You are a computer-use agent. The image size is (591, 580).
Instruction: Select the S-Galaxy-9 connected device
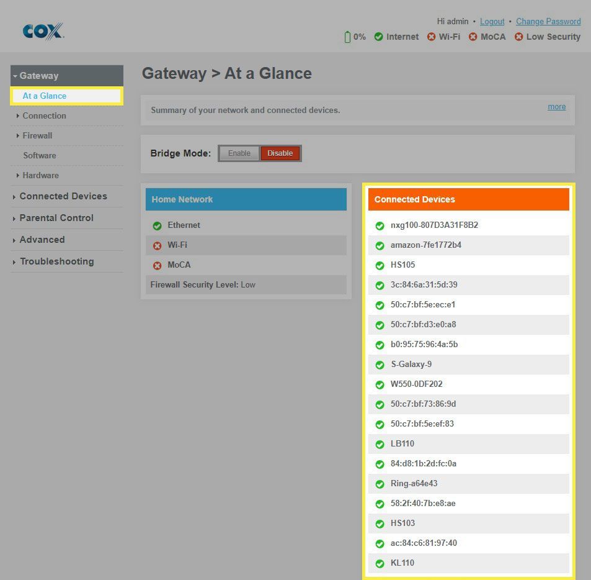point(411,365)
